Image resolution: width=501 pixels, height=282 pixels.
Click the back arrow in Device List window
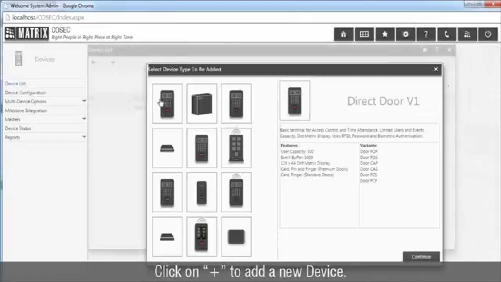click(94, 62)
